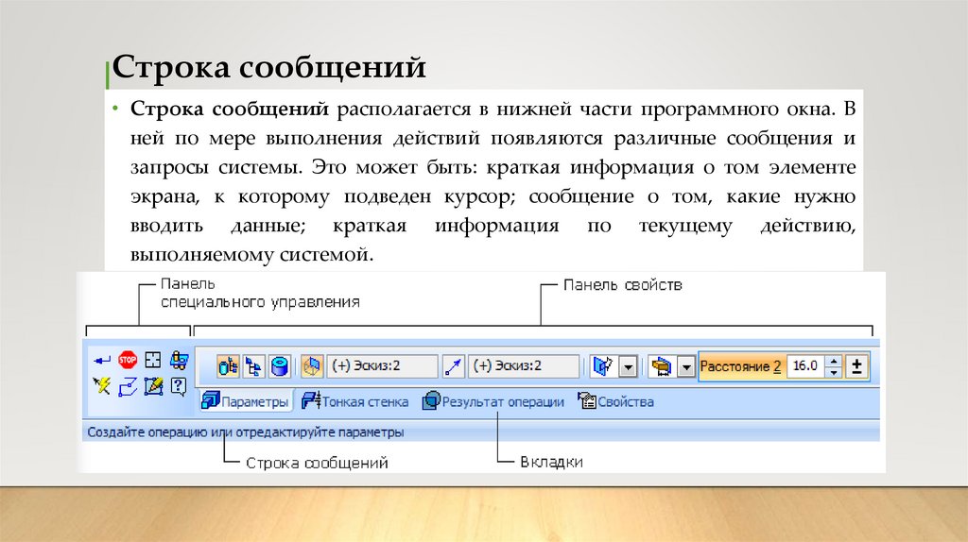Screen dimensions: 968x542
Task: Click the plus-minus button beside distance
Action: 856,366
